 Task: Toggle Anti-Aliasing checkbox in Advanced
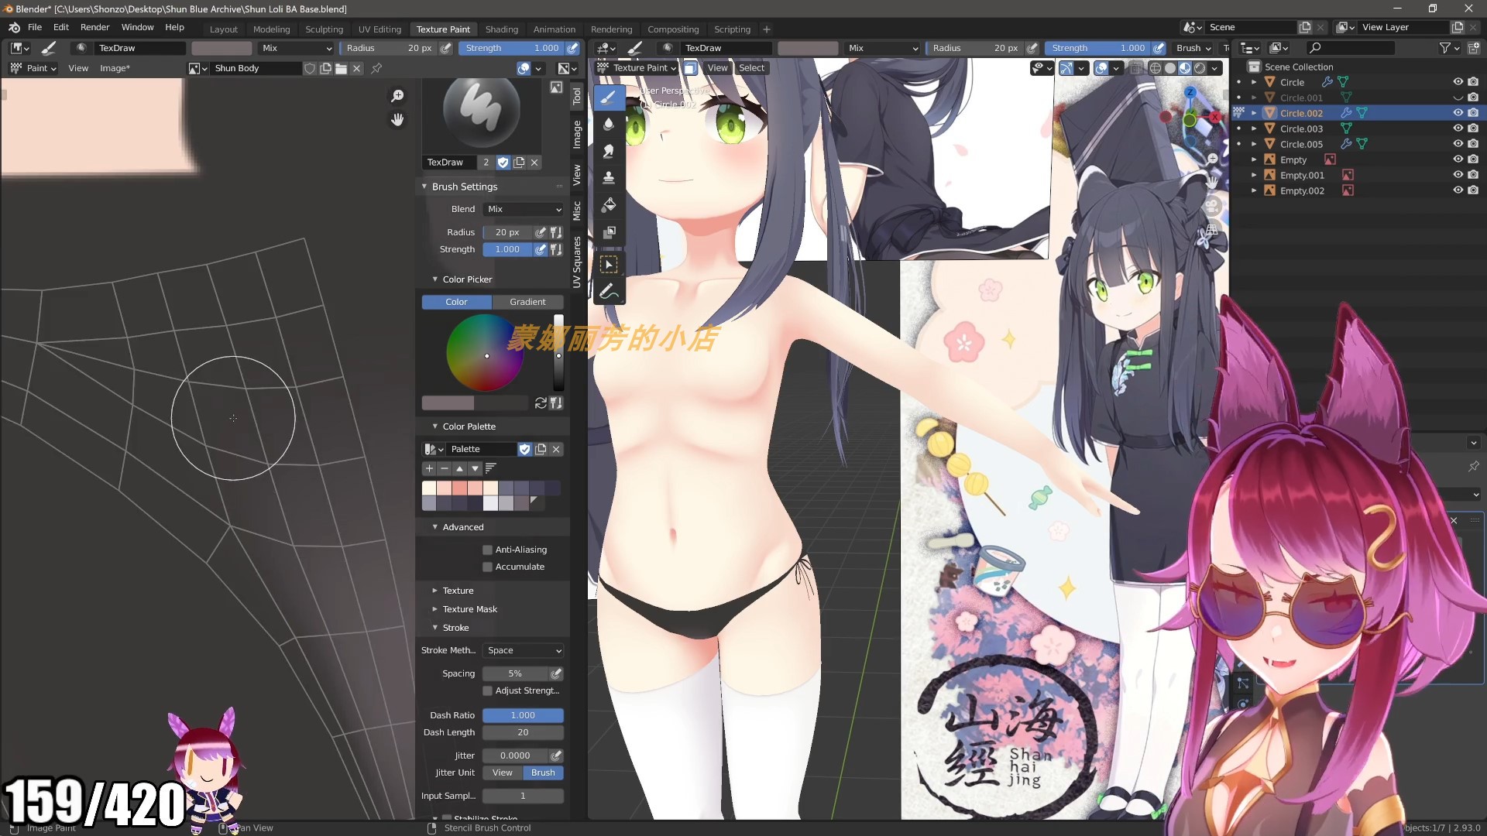tap(488, 550)
